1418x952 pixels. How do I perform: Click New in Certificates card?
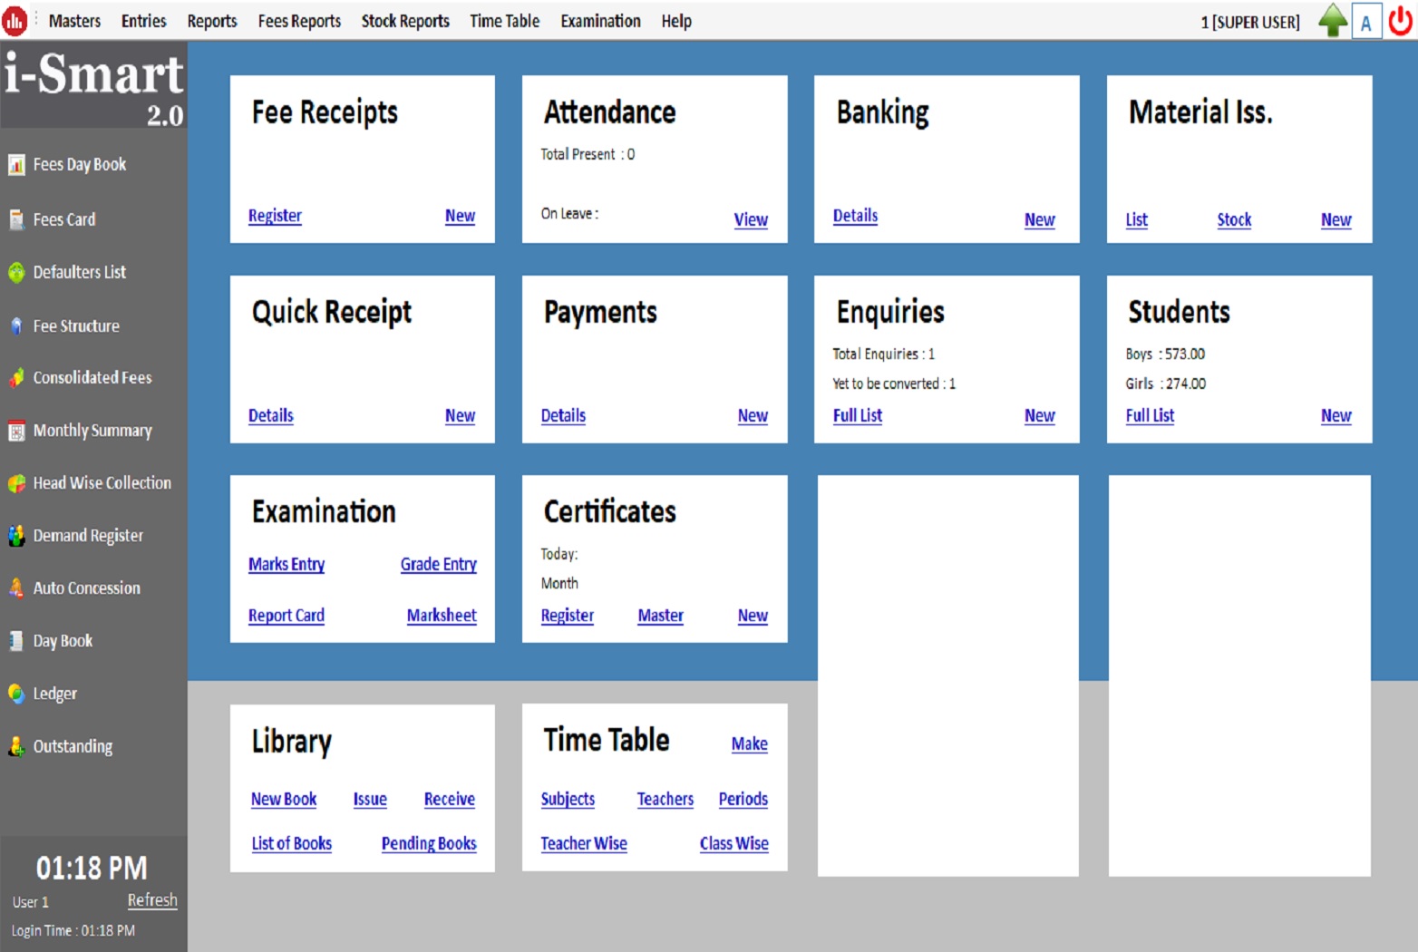pos(753,616)
